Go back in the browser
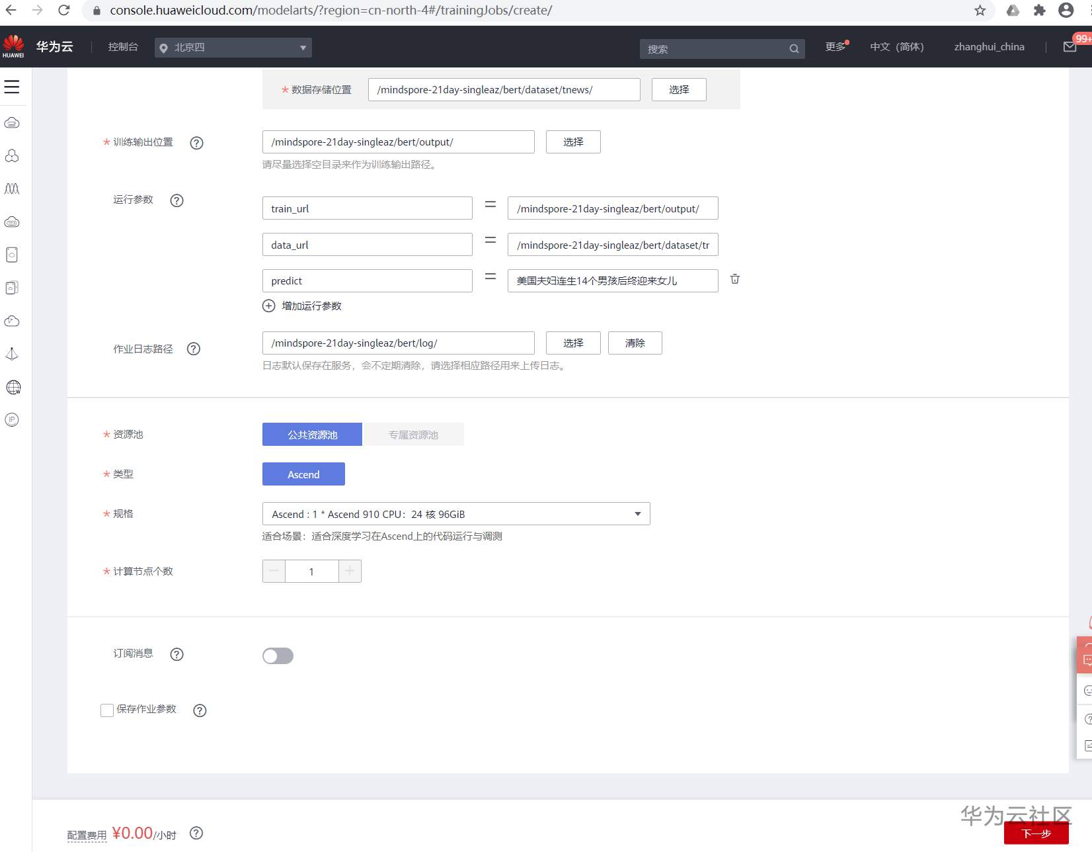The height and width of the screenshot is (852, 1092). tap(11, 10)
